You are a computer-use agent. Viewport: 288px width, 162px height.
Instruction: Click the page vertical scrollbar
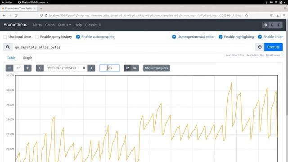tap(287, 67)
